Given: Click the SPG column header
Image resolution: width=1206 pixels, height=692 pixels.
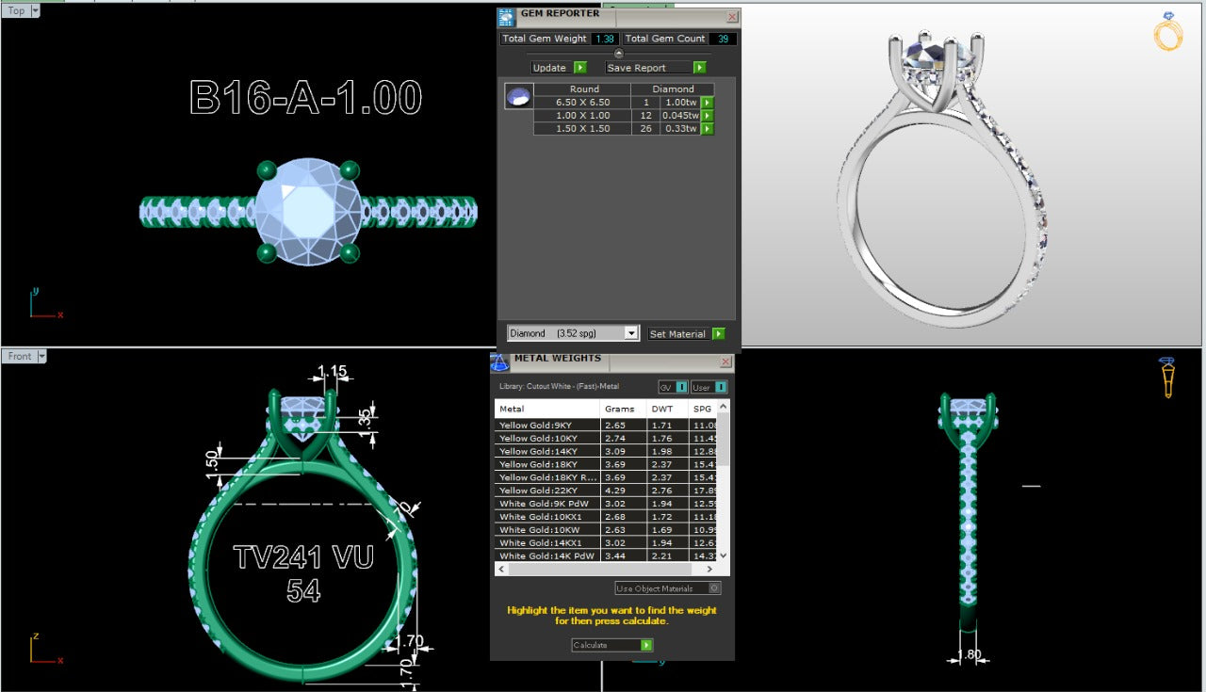Looking at the screenshot, I should 704,409.
